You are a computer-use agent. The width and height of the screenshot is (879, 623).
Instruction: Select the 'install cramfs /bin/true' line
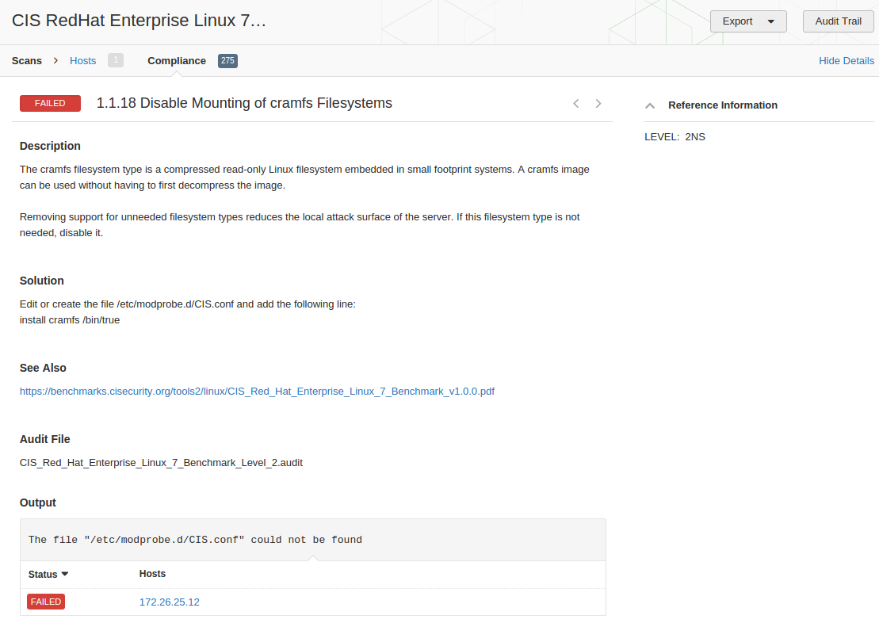click(x=70, y=320)
